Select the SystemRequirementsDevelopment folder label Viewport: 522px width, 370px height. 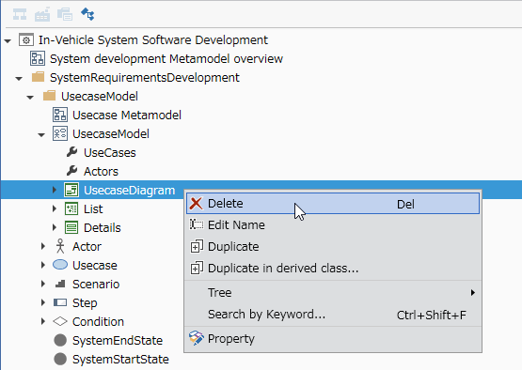pyautogui.click(x=145, y=77)
